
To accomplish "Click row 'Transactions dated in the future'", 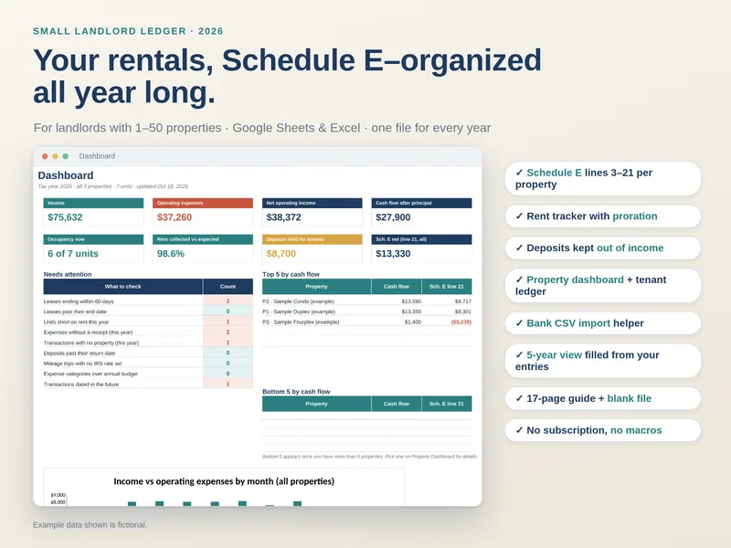I will click(x=148, y=385).
